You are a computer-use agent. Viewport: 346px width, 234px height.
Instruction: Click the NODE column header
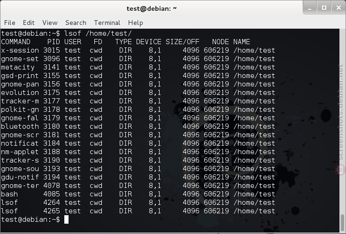pyautogui.click(x=221, y=42)
